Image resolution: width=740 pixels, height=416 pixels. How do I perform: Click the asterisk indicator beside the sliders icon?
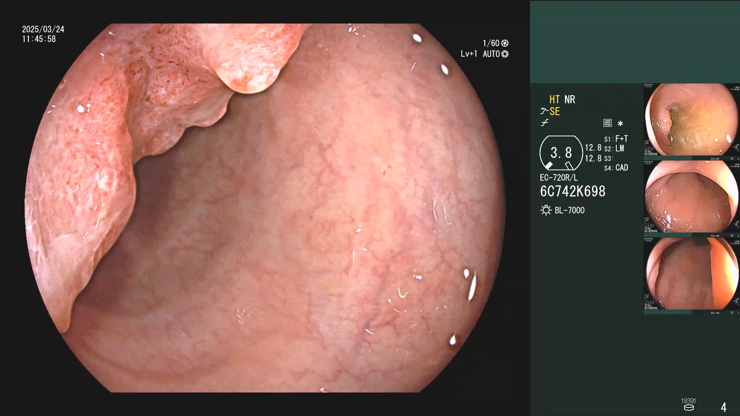620,124
